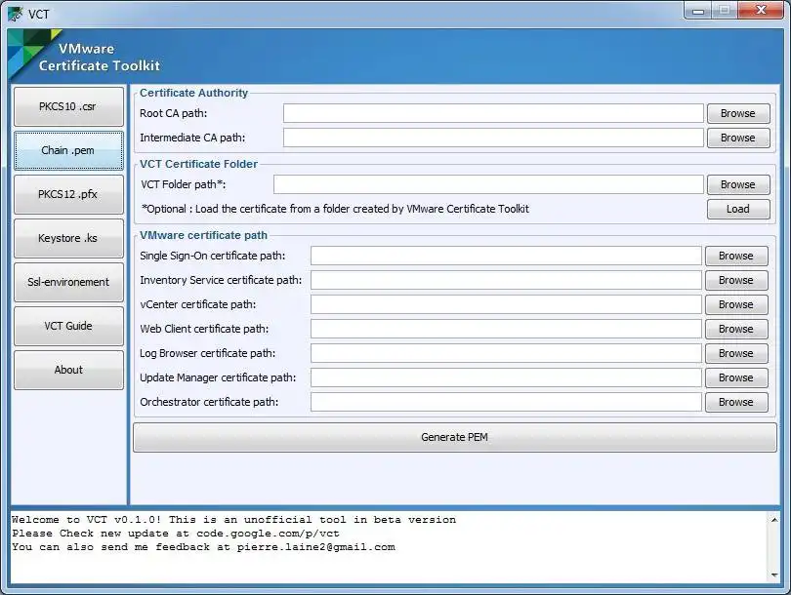Browse for Root CA path

pos(738,113)
